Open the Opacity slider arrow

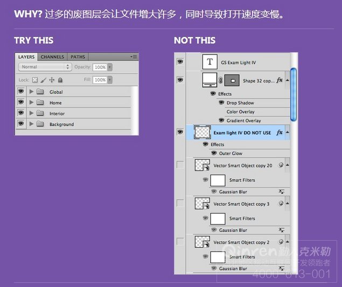tap(110, 67)
